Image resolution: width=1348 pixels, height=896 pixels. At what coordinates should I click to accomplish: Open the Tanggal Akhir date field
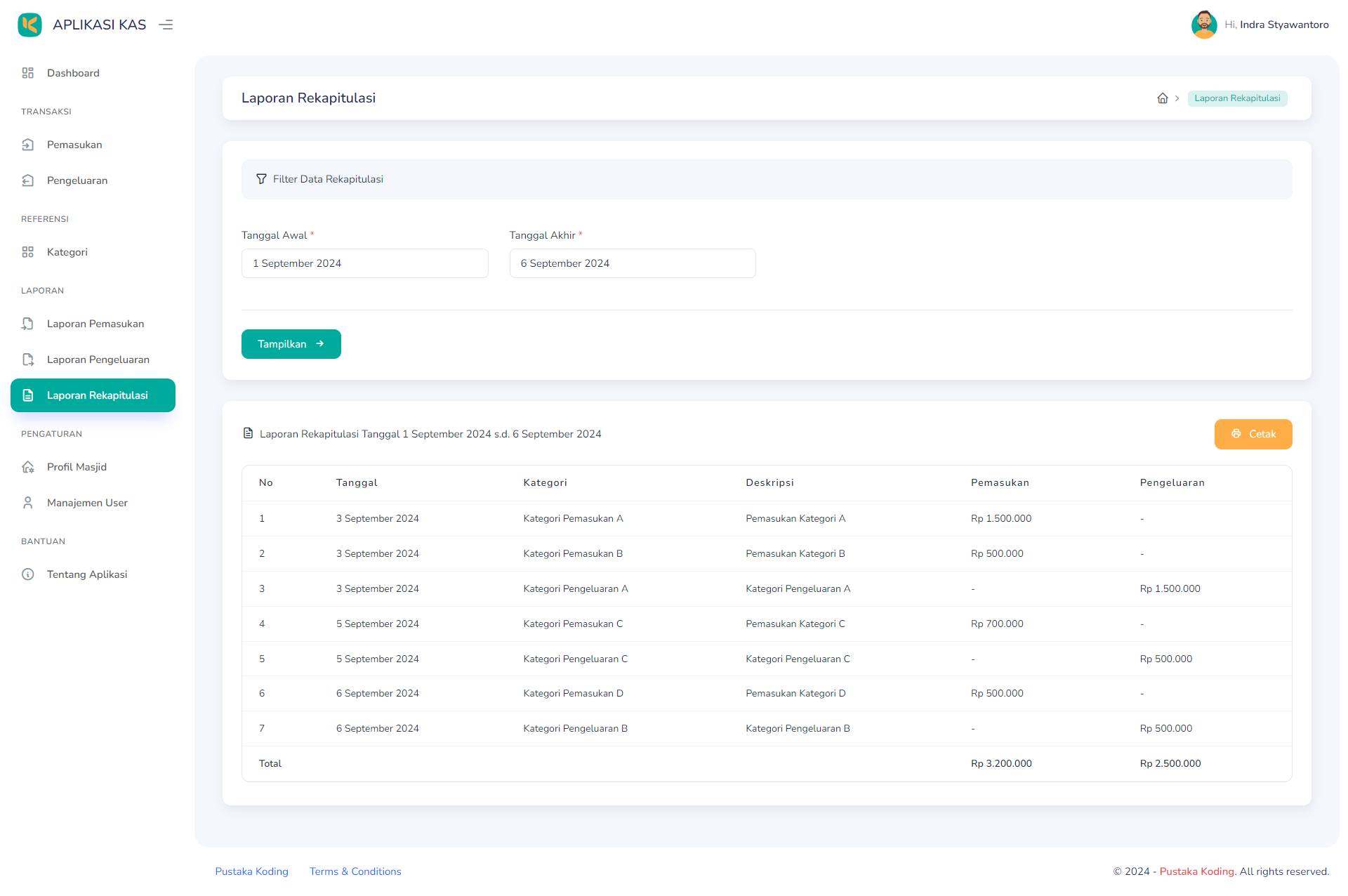pyautogui.click(x=632, y=263)
